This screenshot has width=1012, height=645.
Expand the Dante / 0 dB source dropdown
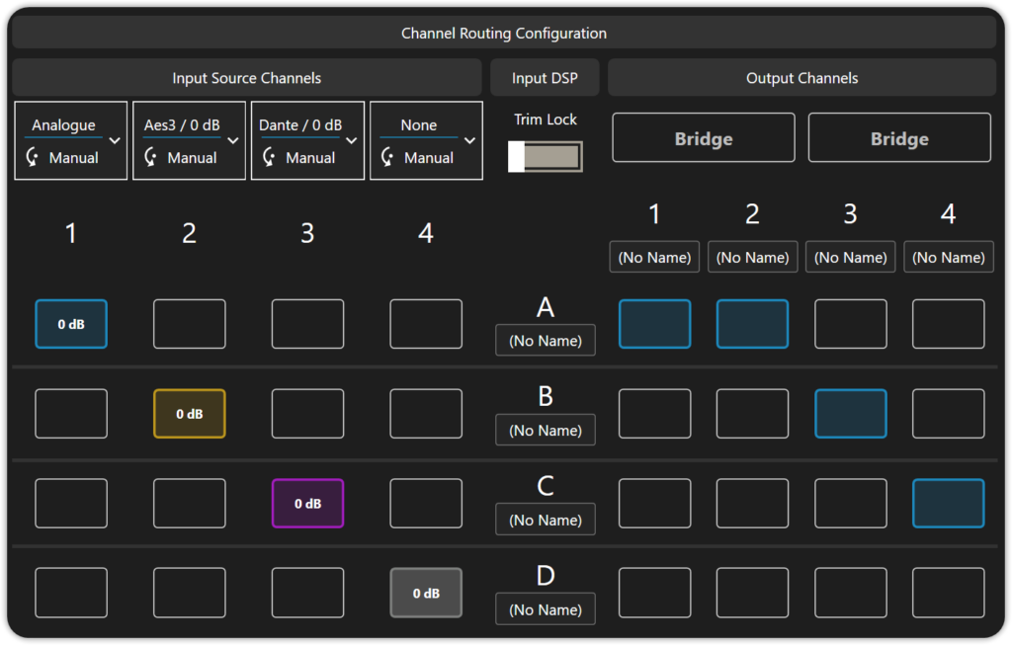(352, 140)
